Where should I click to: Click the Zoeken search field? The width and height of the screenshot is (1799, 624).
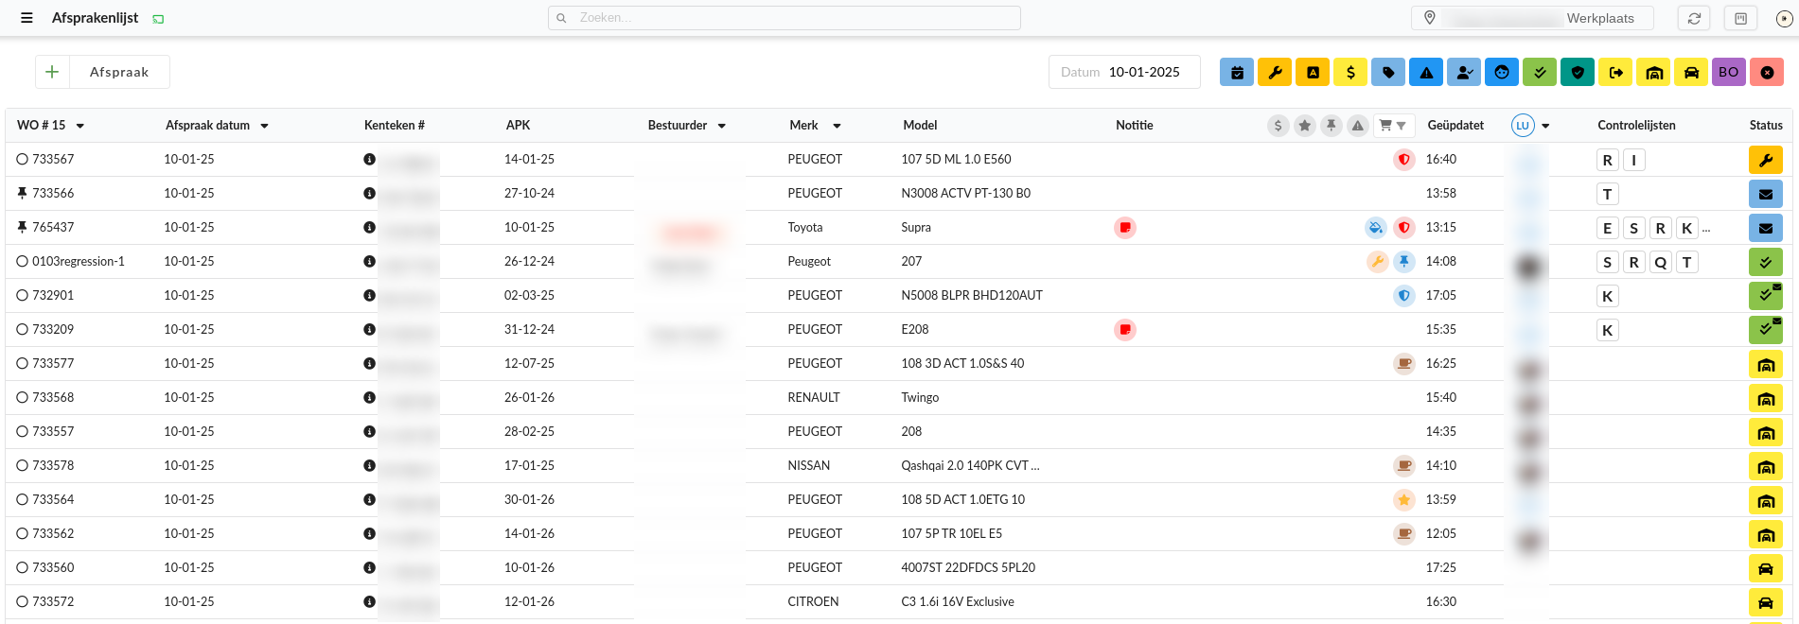tap(784, 18)
